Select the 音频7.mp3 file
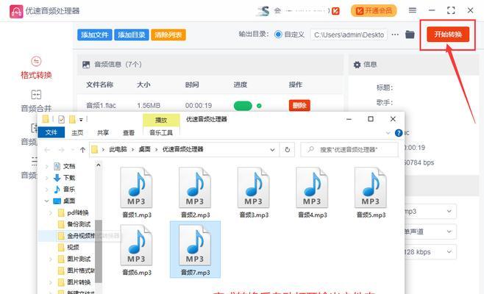This screenshot has height=294, width=484. coord(195,250)
